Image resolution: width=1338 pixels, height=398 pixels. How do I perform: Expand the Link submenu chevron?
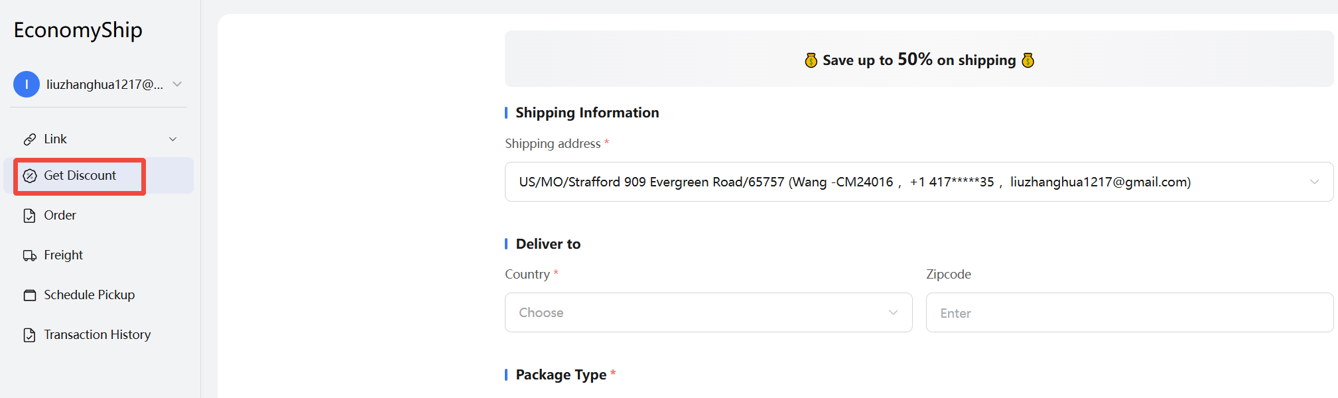[x=173, y=139]
